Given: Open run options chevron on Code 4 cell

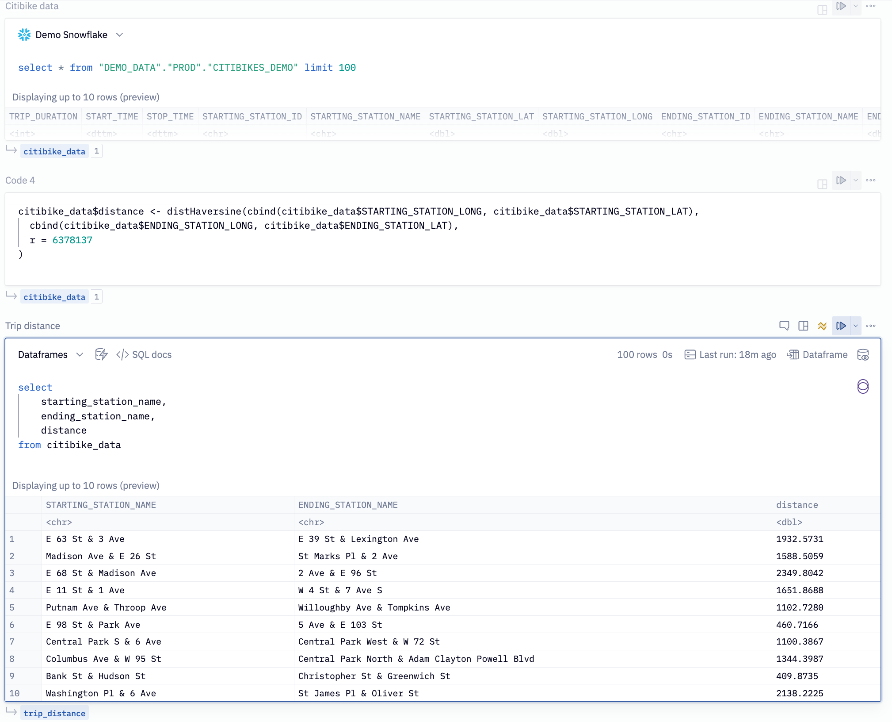Looking at the screenshot, I should 856,180.
